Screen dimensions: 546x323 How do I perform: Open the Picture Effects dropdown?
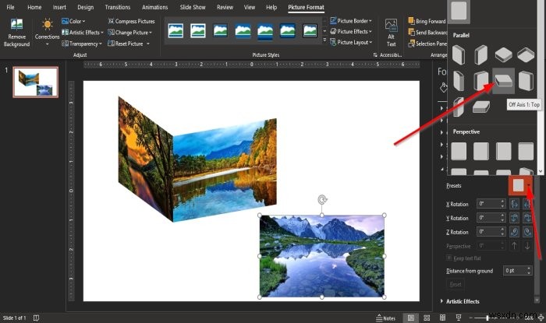point(351,32)
